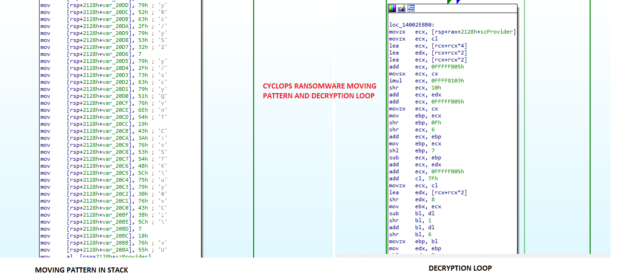Select the 'shr bl, 6' instruction
This screenshot has width=632, height=280.
pyautogui.click(x=410, y=234)
